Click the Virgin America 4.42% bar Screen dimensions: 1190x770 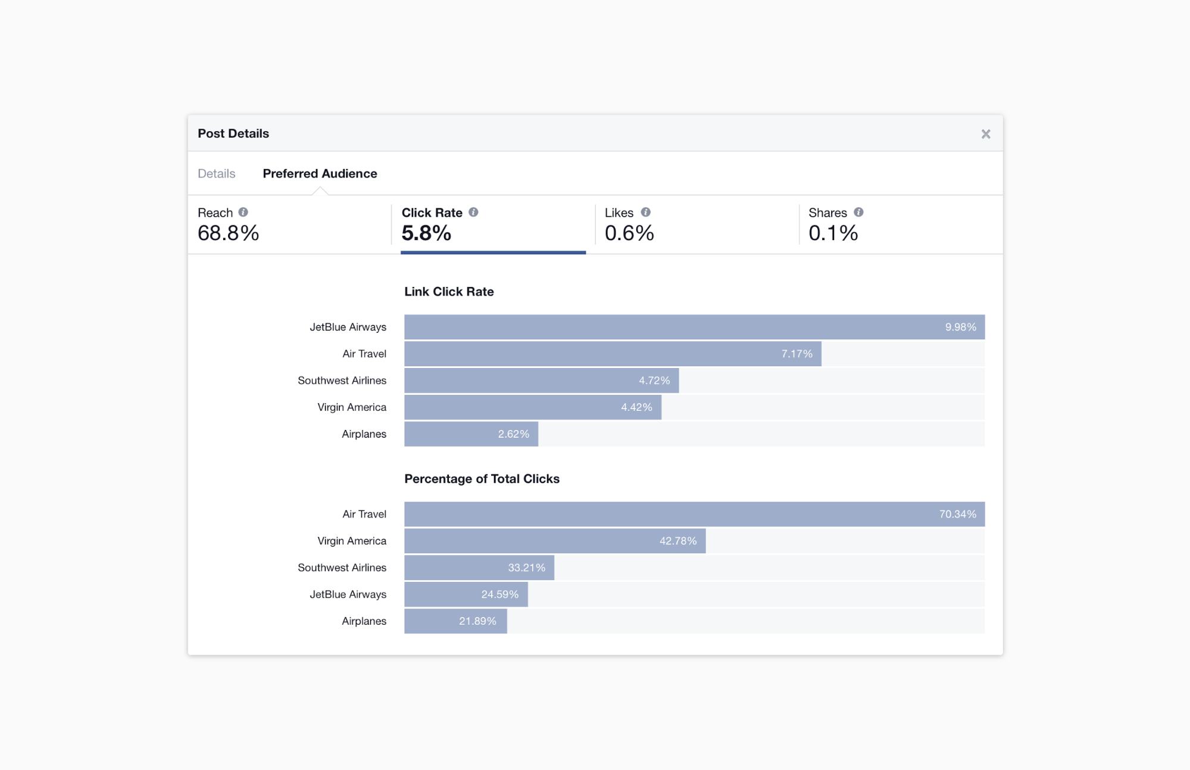[533, 407]
